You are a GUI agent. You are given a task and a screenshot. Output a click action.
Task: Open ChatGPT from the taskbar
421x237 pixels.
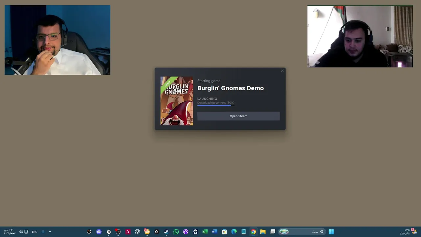[x=137, y=232]
